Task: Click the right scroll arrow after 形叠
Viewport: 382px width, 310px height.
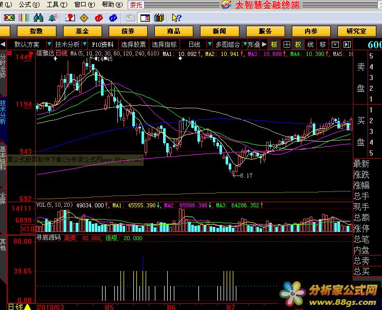Action: pyautogui.click(x=264, y=44)
